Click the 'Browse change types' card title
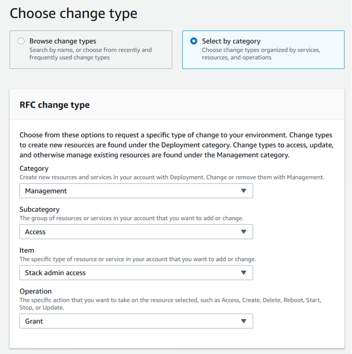 click(x=63, y=41)
